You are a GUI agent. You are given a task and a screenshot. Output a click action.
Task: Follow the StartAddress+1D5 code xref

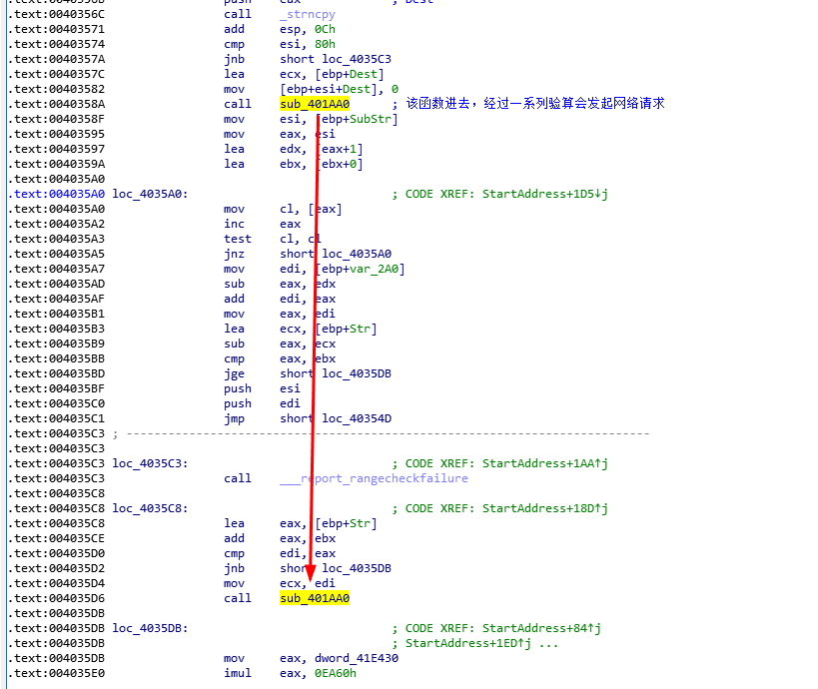543,194
